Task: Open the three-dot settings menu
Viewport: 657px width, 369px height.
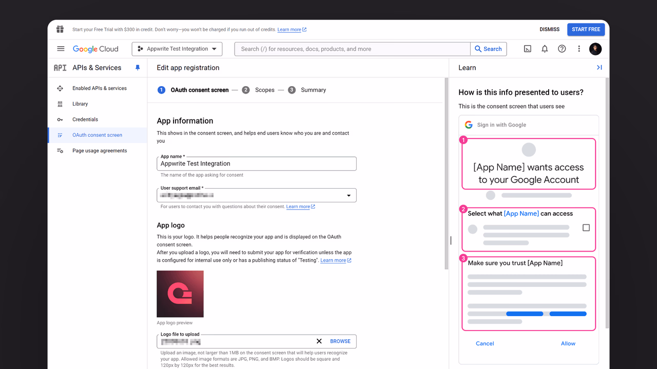Action: pyautogui.click(x=579, y=49)
